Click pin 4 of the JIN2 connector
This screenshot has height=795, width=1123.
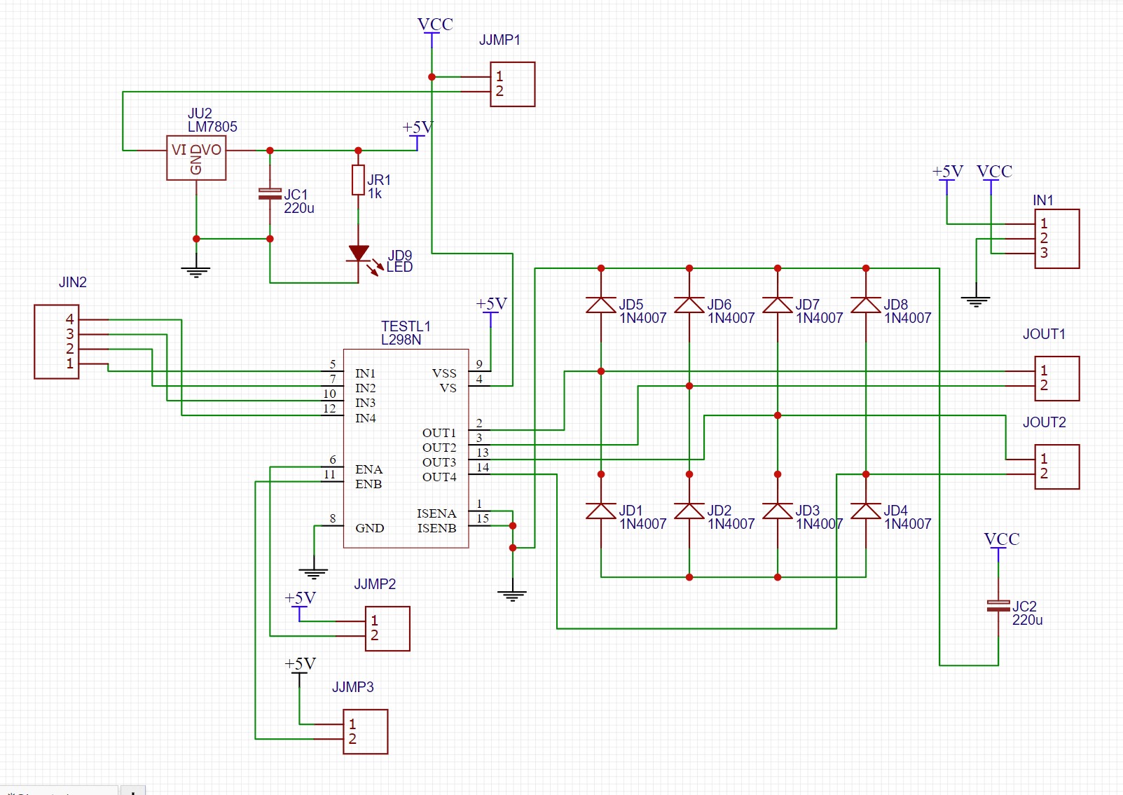coord(70,319)
